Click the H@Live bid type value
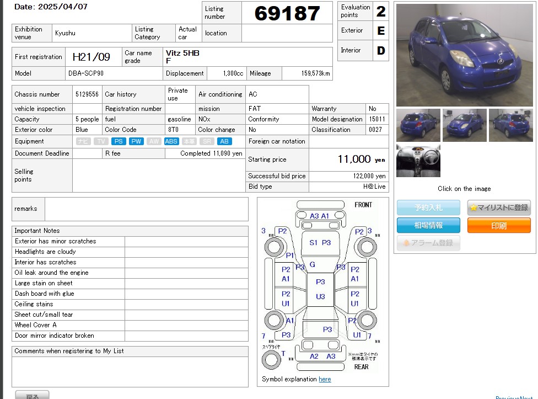This screenshot has height=399, width=538. tap(374, 187)
